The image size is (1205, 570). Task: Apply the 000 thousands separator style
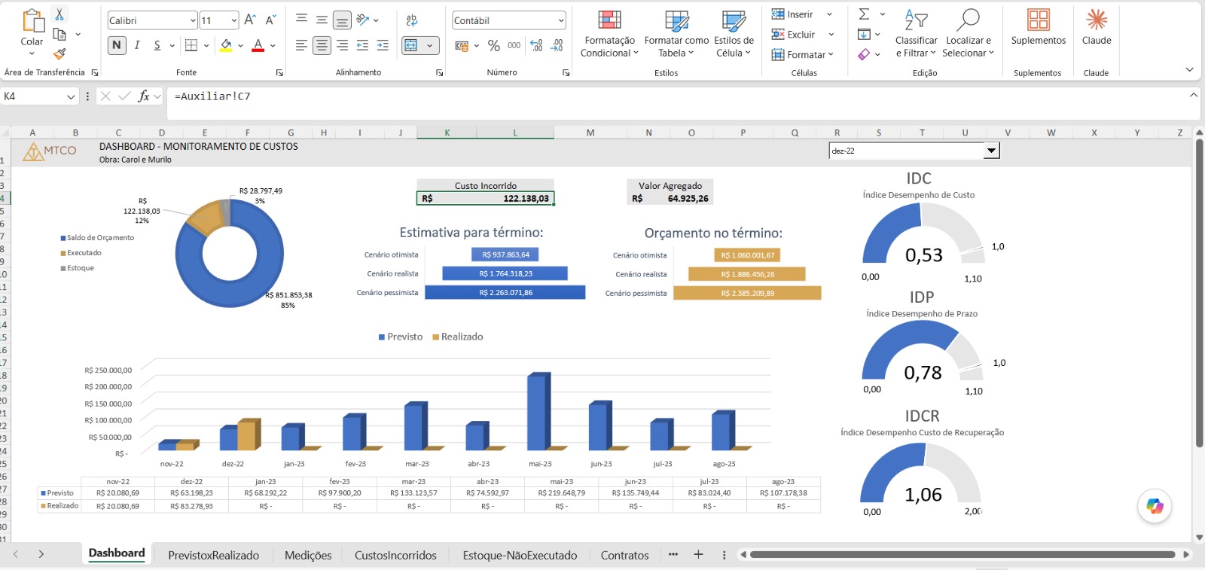click(x=514, y=46)
